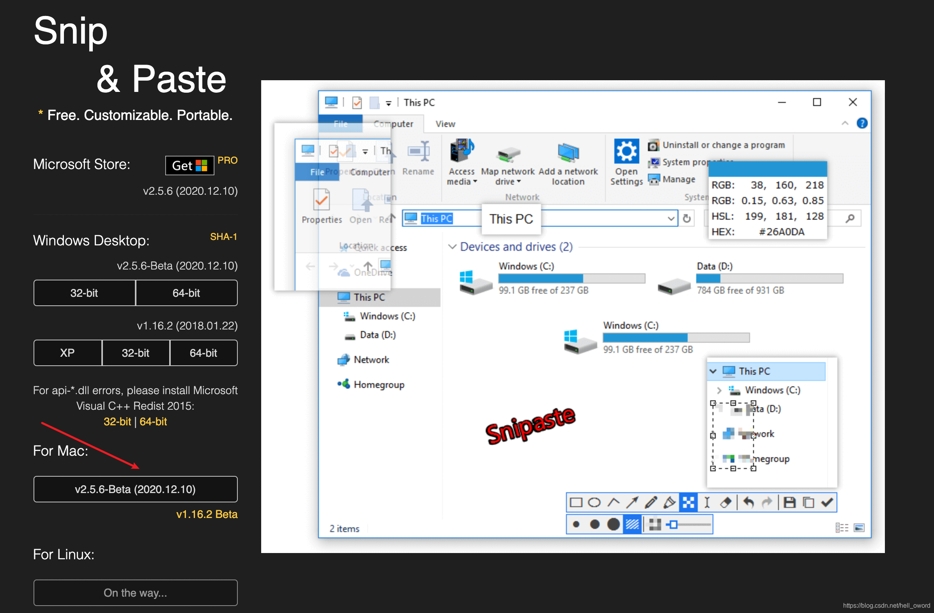Click Data (D:) storage usage bar
Screen dimensions: 934x613
pyautogui.click(x=769, y=278)
